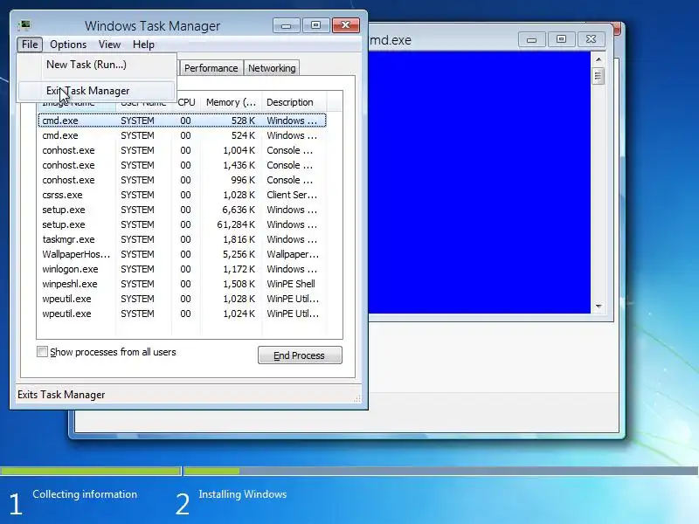Screen dimensions: 699x524
Task: Select wpeutil.exe row with 1,024 K memory
Action: [183, 314]
